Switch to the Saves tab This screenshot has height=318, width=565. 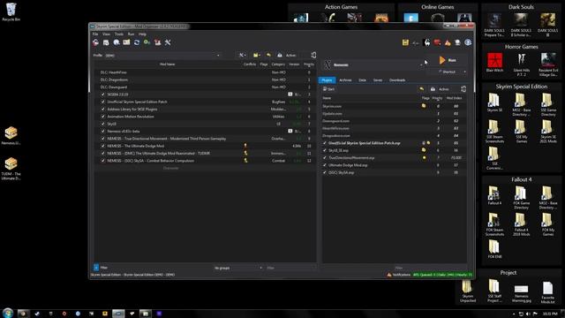[x=378, y=80]
